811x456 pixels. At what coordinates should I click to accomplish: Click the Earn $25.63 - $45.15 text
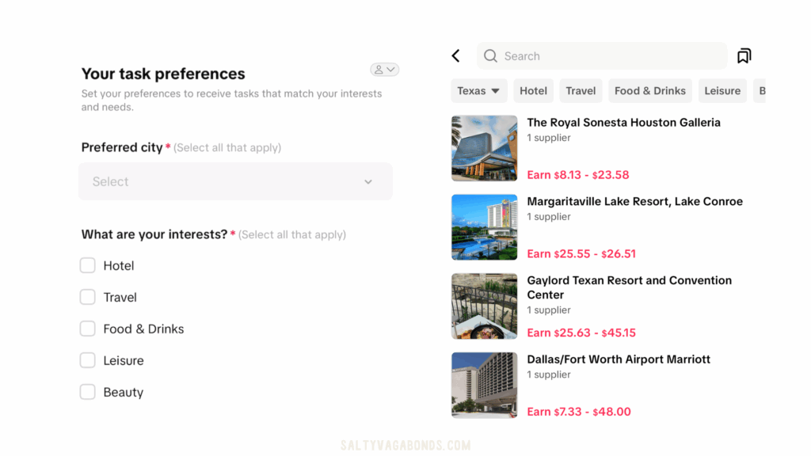pyautogui.click(x=581, y=333)
